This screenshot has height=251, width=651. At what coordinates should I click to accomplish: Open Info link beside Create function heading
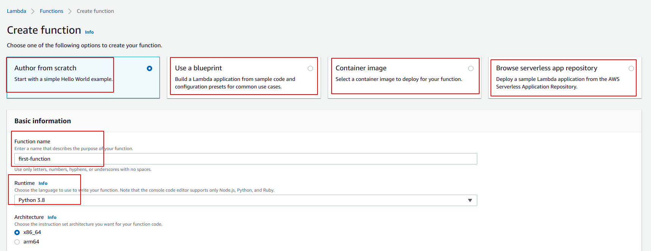pos(89,32)
